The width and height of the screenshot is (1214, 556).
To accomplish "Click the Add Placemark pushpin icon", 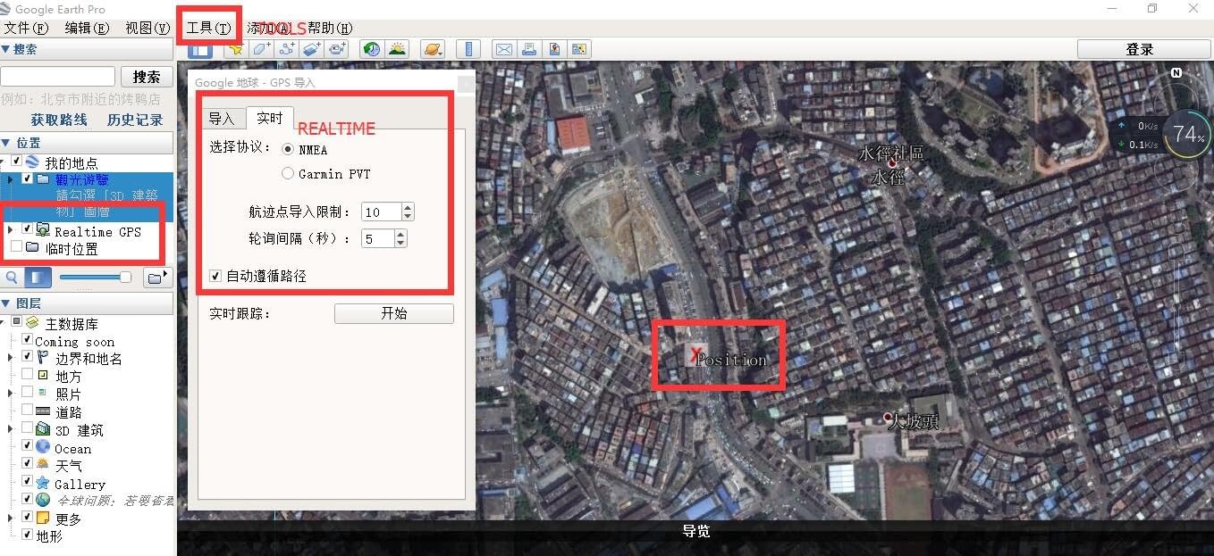I will point(235,50).
